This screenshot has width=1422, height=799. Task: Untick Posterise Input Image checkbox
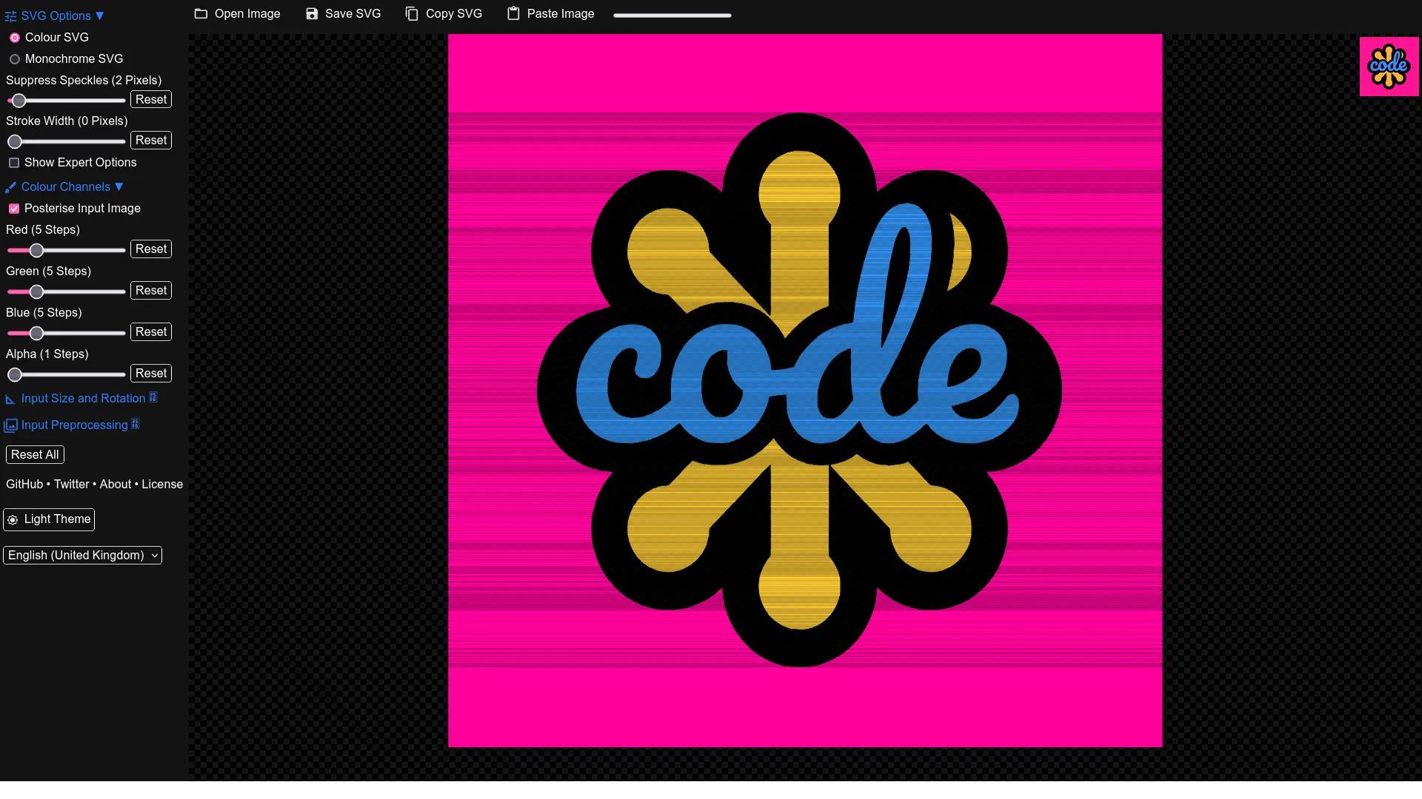14,209
